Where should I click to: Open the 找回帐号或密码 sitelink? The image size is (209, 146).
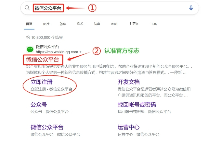point(137,105)
